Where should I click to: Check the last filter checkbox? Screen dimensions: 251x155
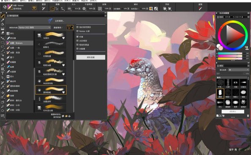(x=77, y=49)
